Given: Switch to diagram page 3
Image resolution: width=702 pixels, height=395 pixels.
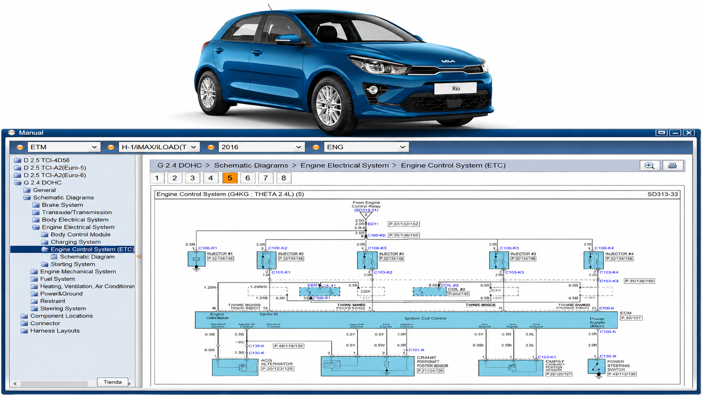Looking at the screenshot, I should [x=193, y=178].
